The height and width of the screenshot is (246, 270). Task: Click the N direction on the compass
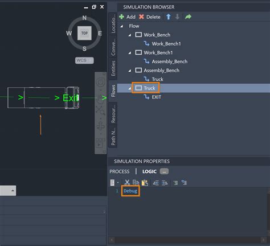[84, 18]
